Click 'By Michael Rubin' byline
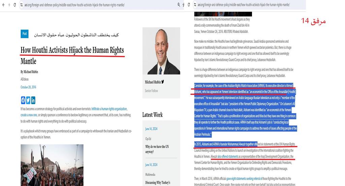 coord(29,72)
